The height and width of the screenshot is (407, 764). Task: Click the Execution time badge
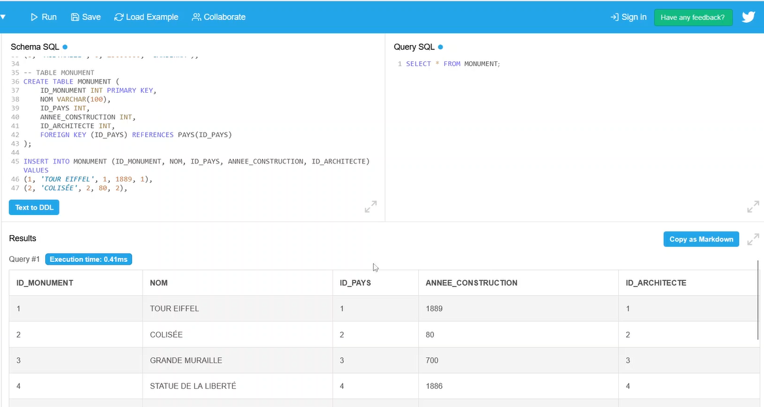coord(88,259)
